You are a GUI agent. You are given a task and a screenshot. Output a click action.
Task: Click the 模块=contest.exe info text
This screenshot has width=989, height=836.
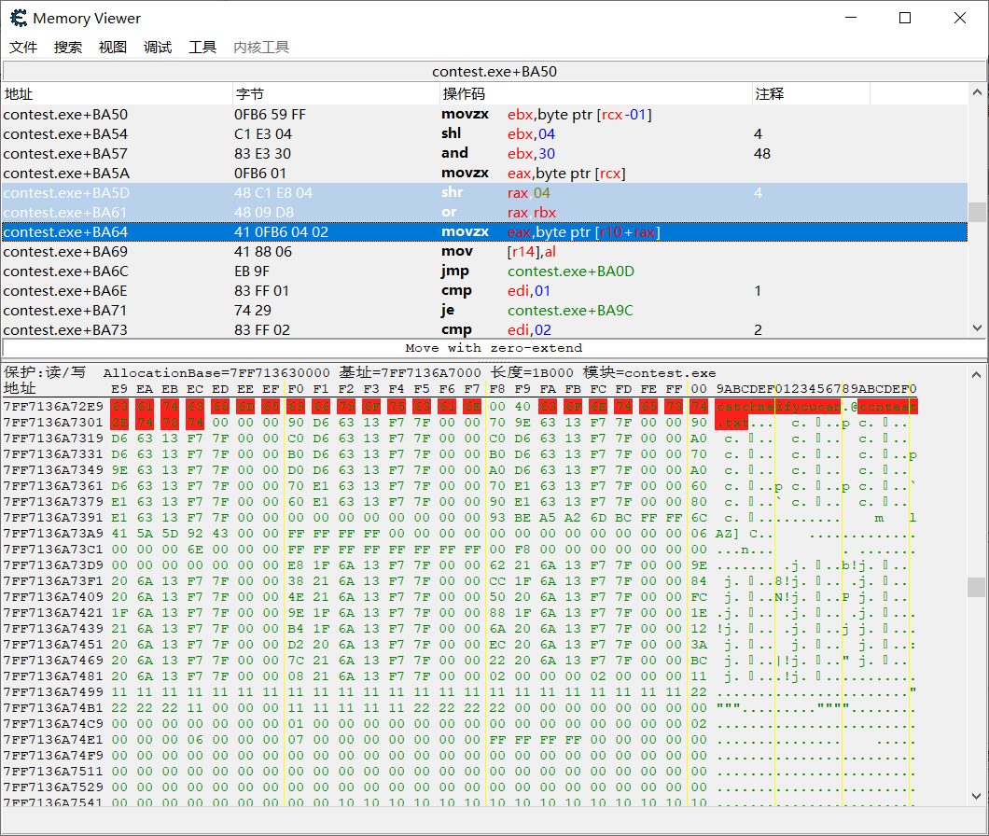pyautogui.click(x=649, y=373)
